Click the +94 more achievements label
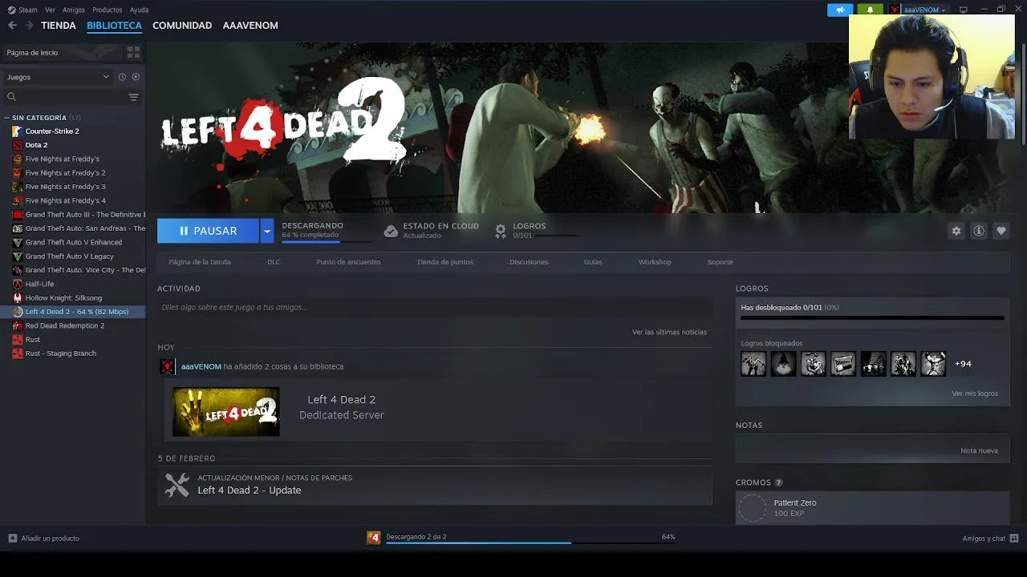The image size is (1027, 577). (963, 364)
